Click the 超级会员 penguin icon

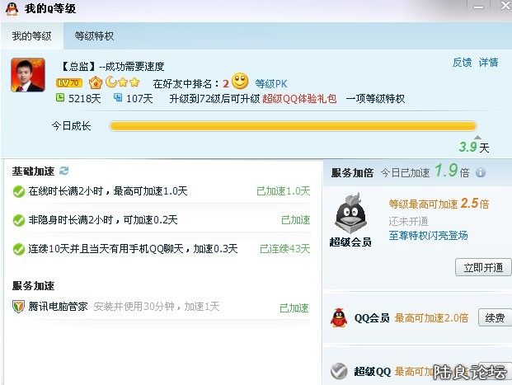[350, 213]
